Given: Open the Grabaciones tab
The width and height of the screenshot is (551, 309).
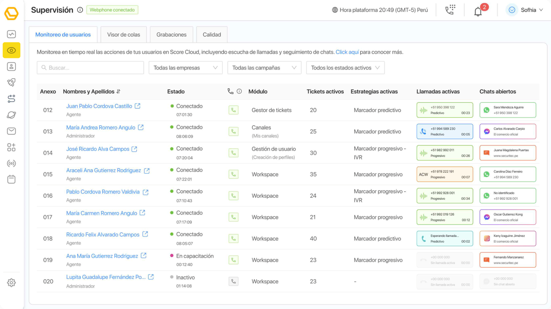Looking at the screenshot, I should [171, 34].
